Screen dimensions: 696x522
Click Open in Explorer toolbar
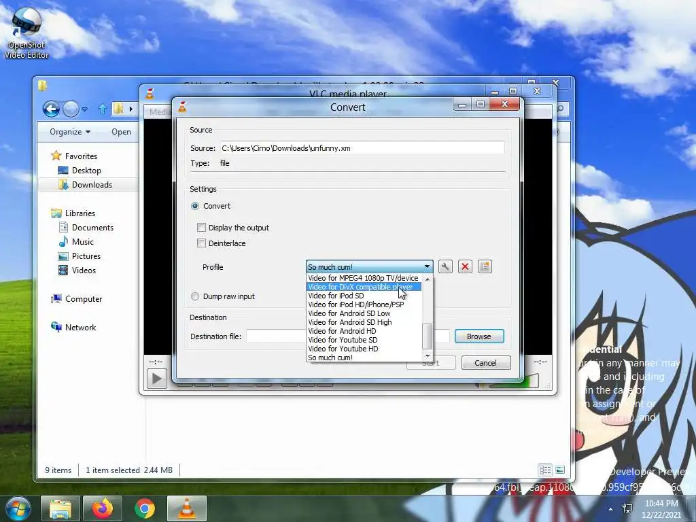tap(121, 132)
